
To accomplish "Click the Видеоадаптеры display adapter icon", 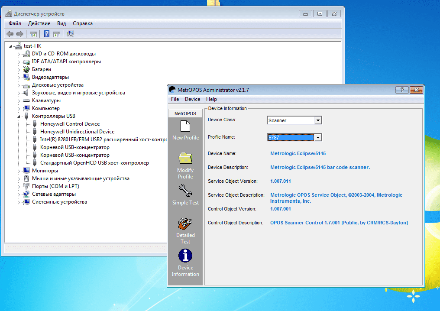I will (x=26, y=77).
